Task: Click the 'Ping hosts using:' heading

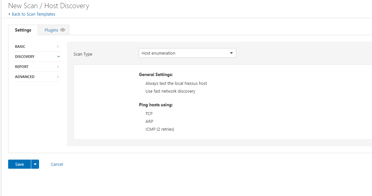Action: [x=156, y=105]
